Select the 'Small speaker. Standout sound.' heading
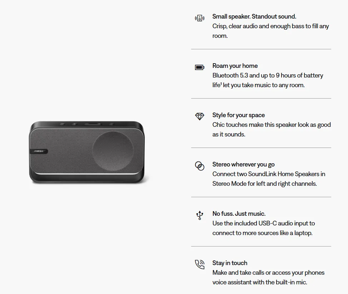The height and width of the screenshot is (294, 348). (254, 16)
